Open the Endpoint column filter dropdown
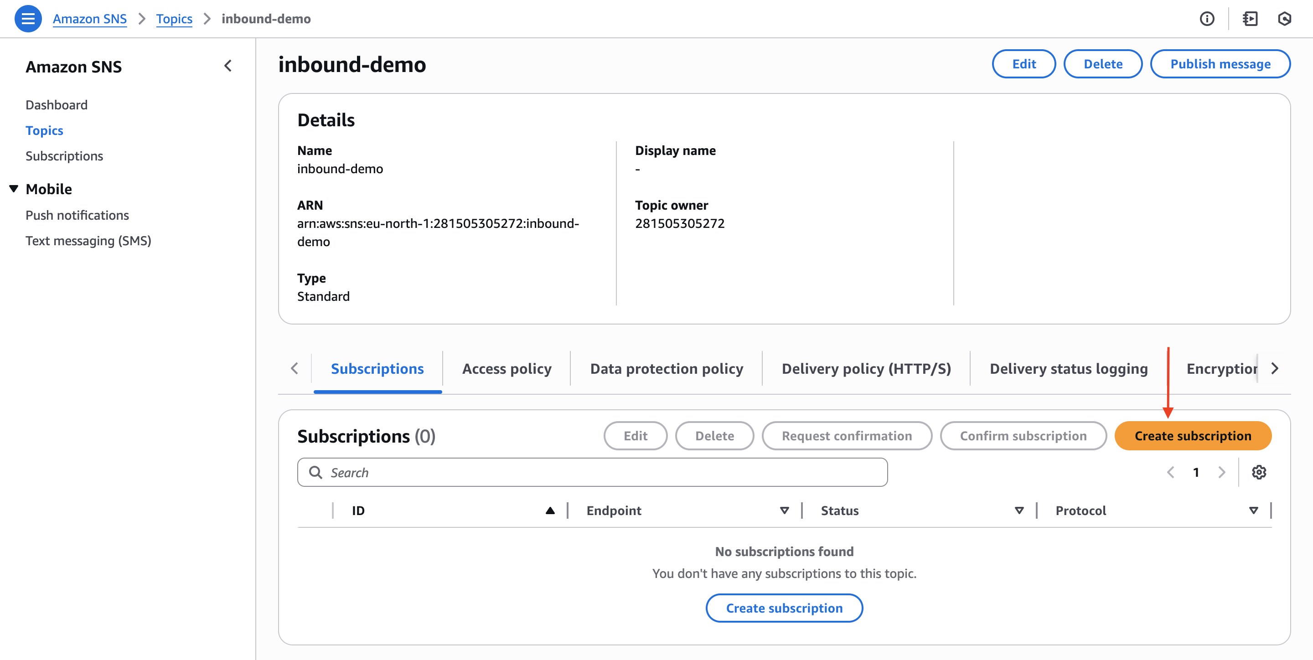Screen dimensions: 1313x660 [784, 510]
